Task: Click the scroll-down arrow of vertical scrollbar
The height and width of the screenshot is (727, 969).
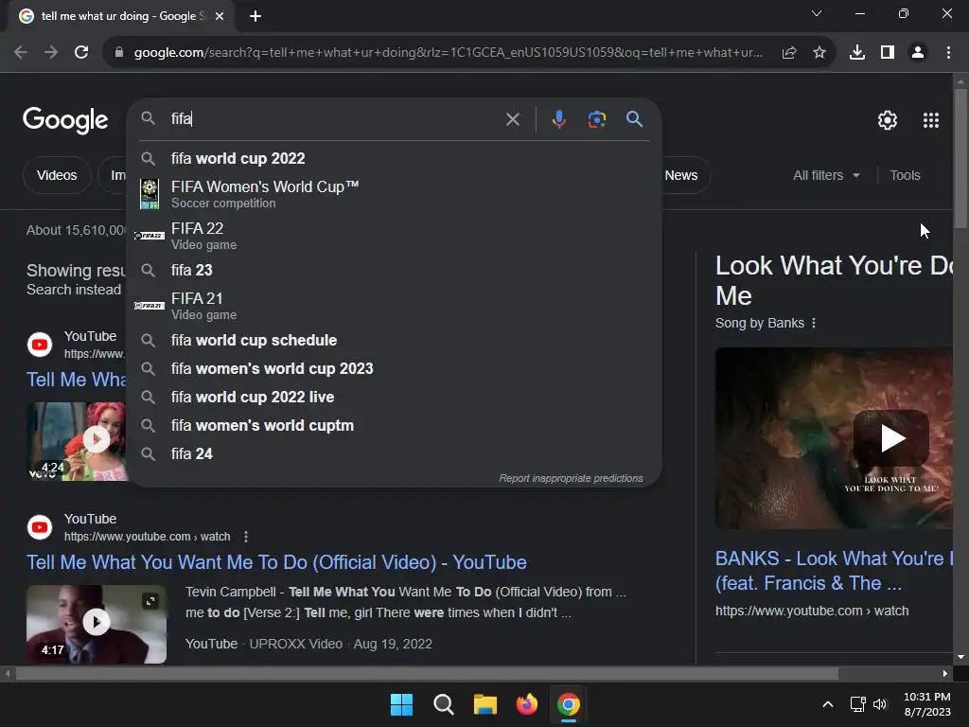Action: pos(960,657)
